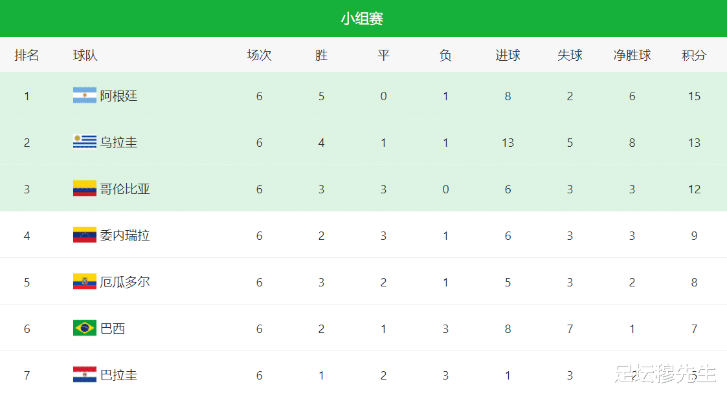Click Argentina's 15 points cell
The height and width of the screenshot is (397, 727).
point(694,96)
